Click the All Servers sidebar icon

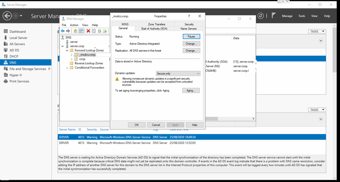[x=6, y=44]
